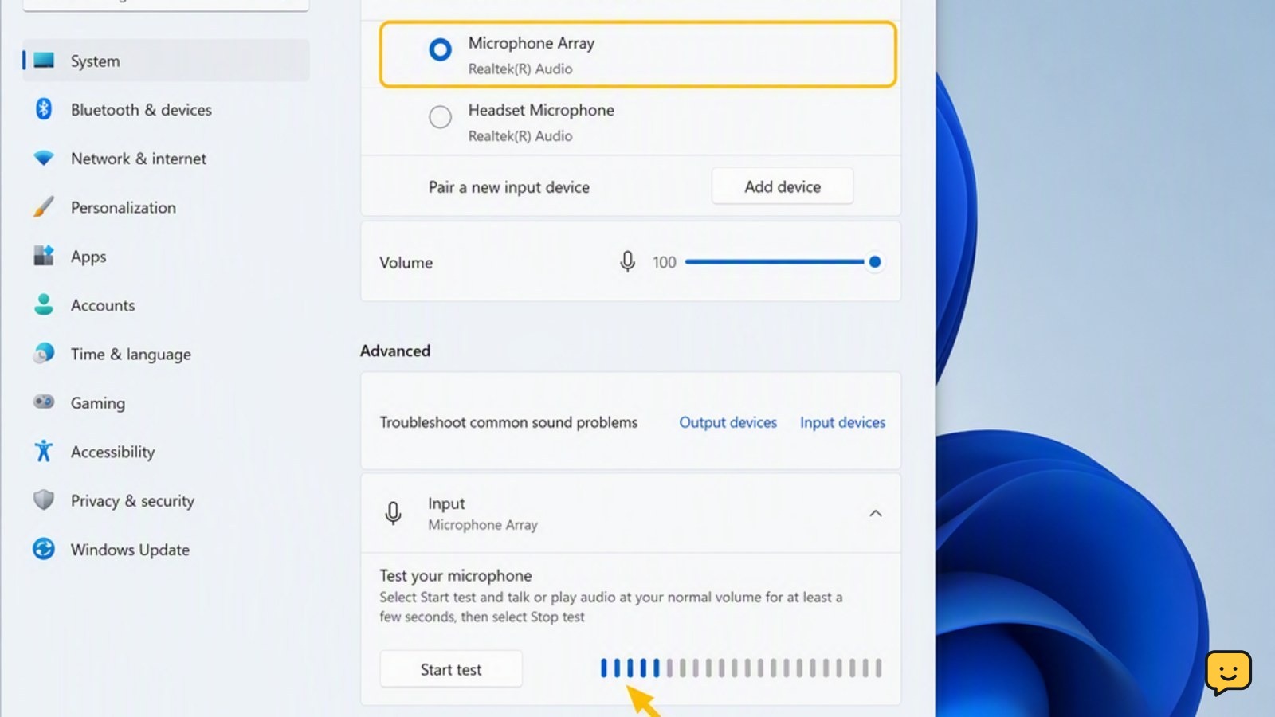Image resolution: width=1275 pixels, height=717 pixels.
Task: Select Headset Microphone radio button
Action: pos(440,117)
